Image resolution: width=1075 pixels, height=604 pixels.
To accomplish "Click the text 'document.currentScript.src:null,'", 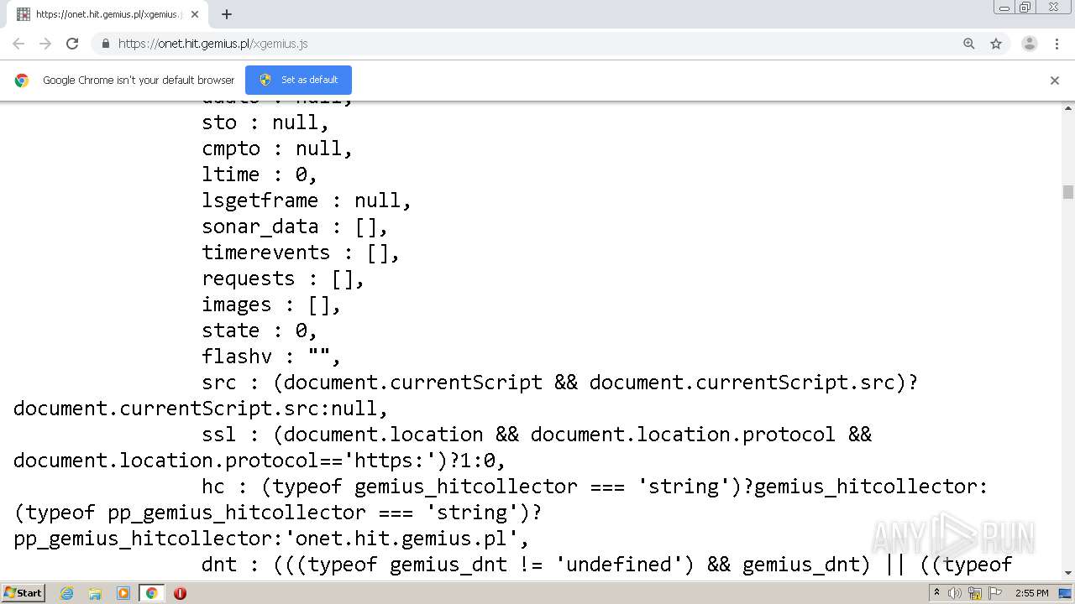I will (x=201, y=409).
